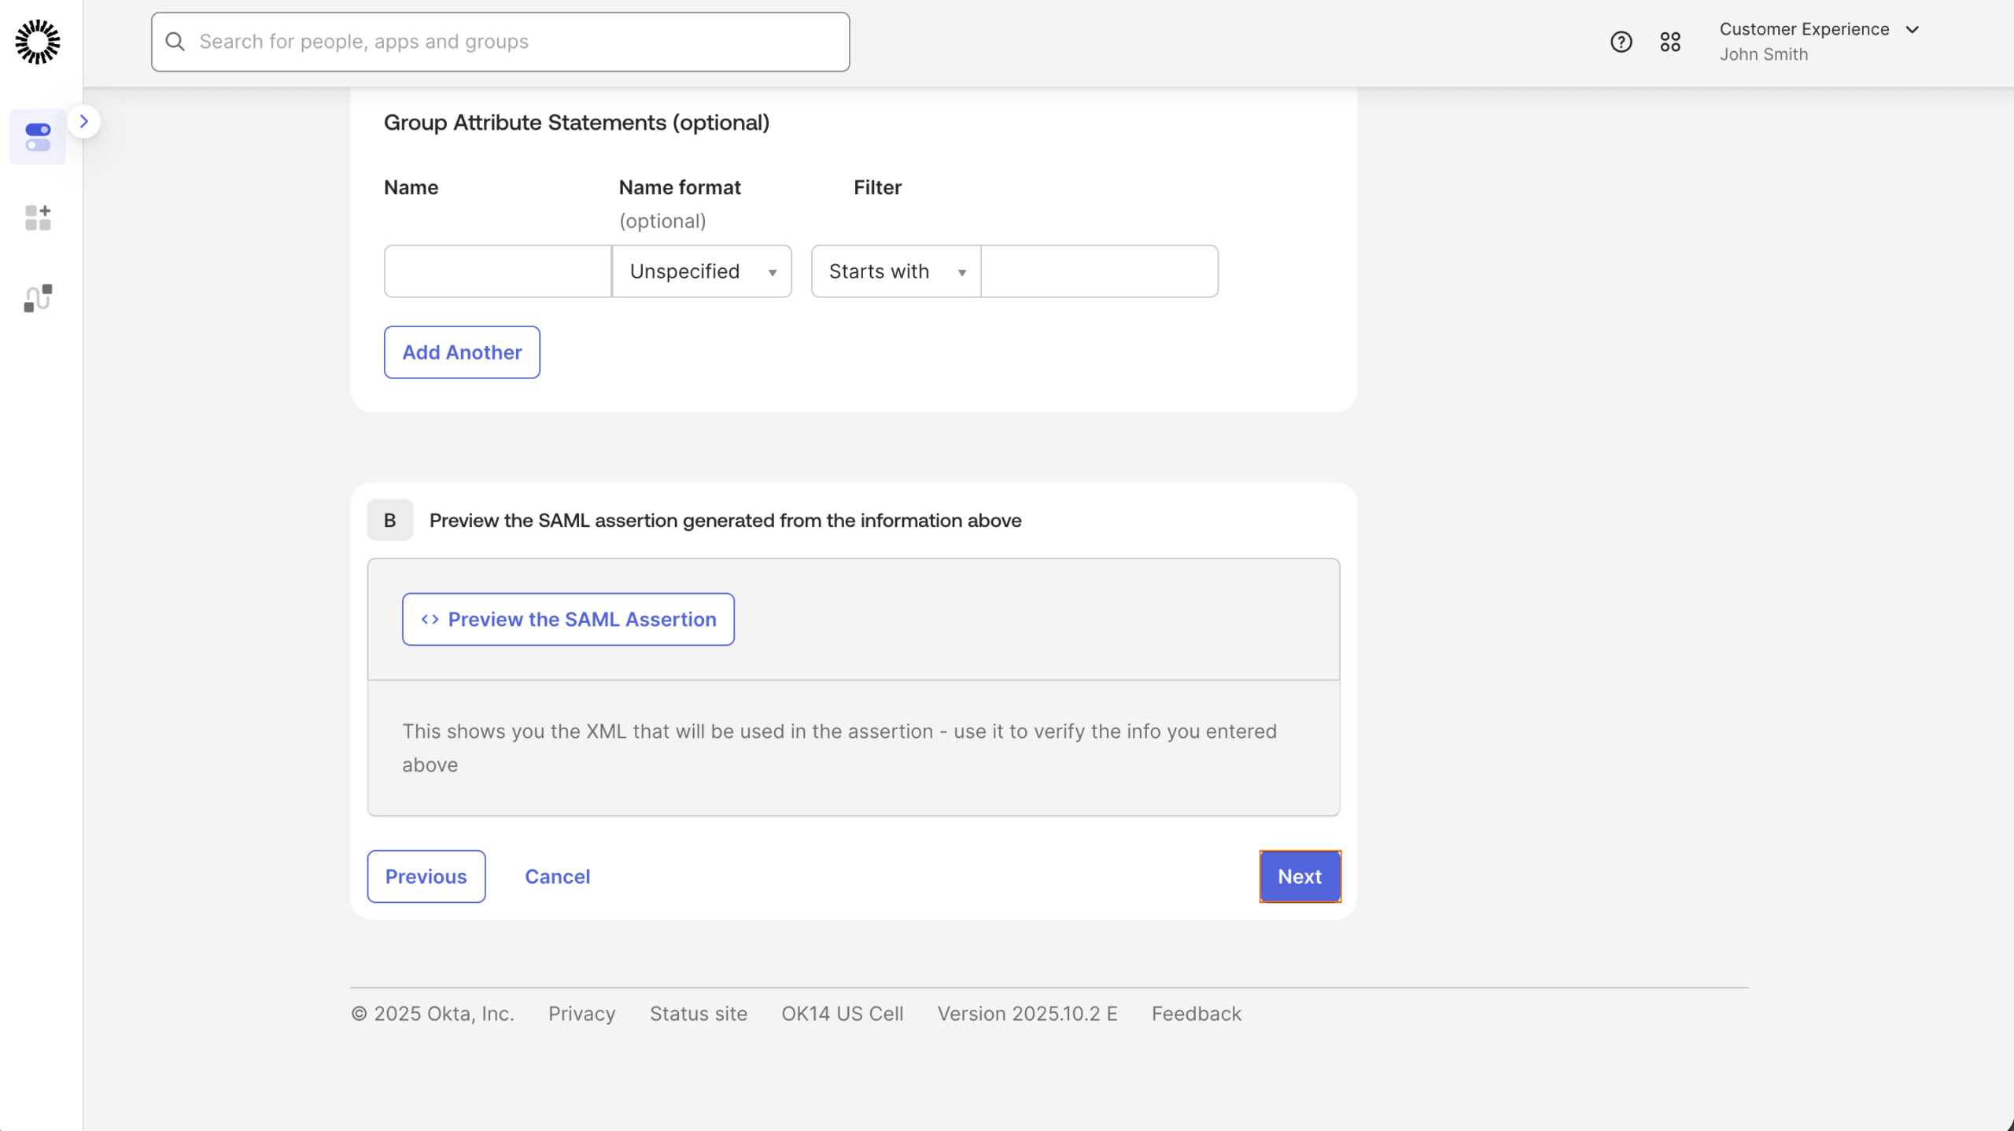Open the Unspecified name format dropdown
The width and height of the screenshot is (2014, 1131).
tap(701, 271)
